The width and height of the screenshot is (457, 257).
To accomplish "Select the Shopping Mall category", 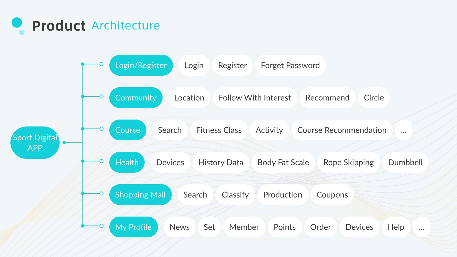I will point(140,195).
